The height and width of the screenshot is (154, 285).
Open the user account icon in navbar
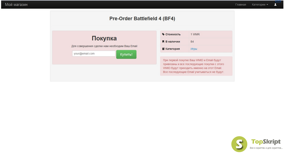pyautogui.click(x=275, y=5)
